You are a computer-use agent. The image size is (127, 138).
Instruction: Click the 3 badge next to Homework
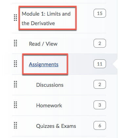click(x=100, y=105)
